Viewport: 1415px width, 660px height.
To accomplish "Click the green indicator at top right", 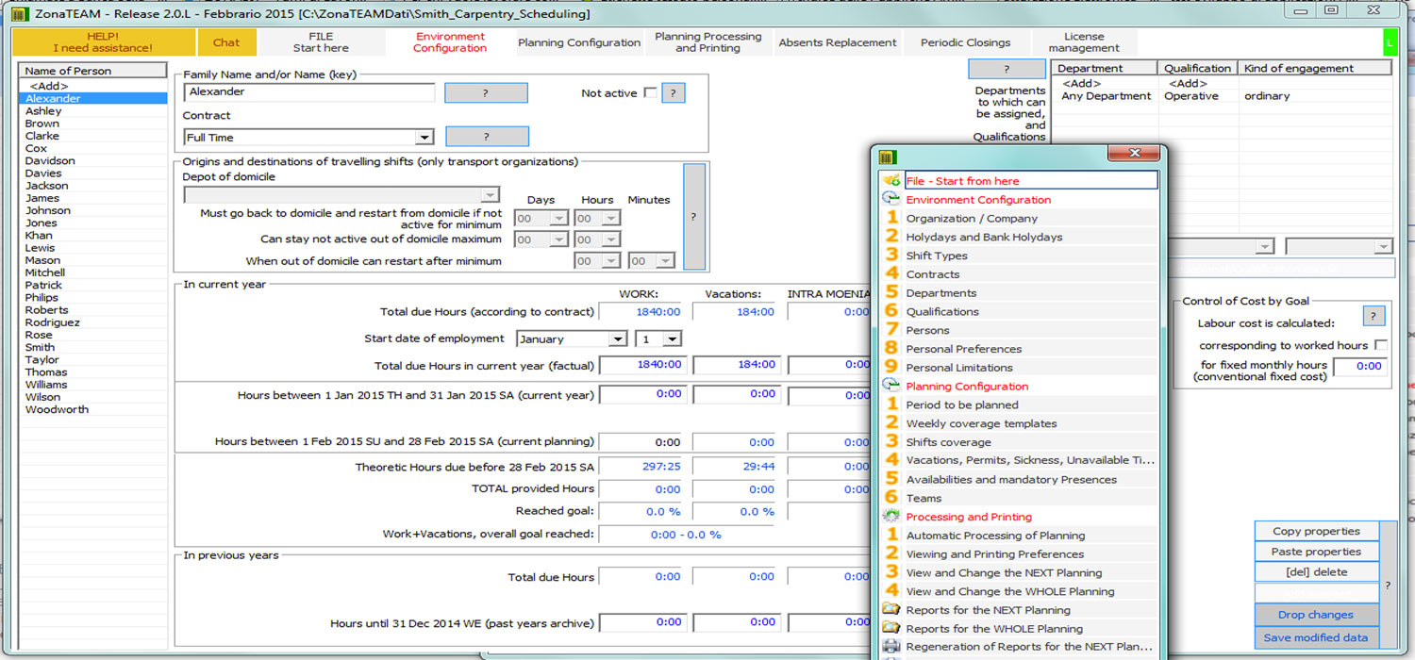I will pos(1390,42).
